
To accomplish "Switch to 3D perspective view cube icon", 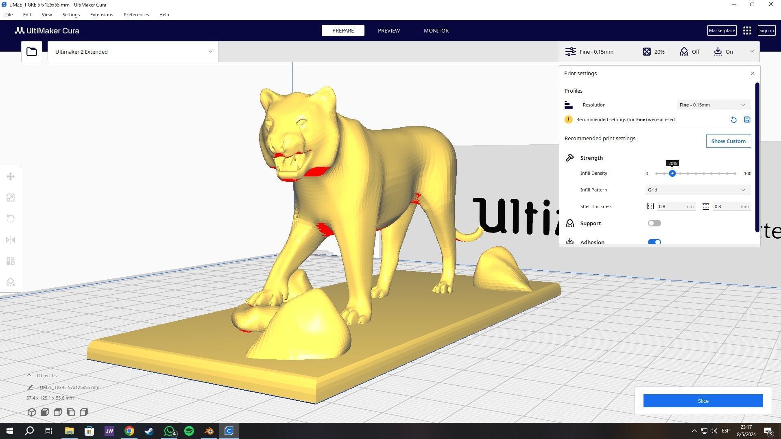I will (x=32, y=412).
